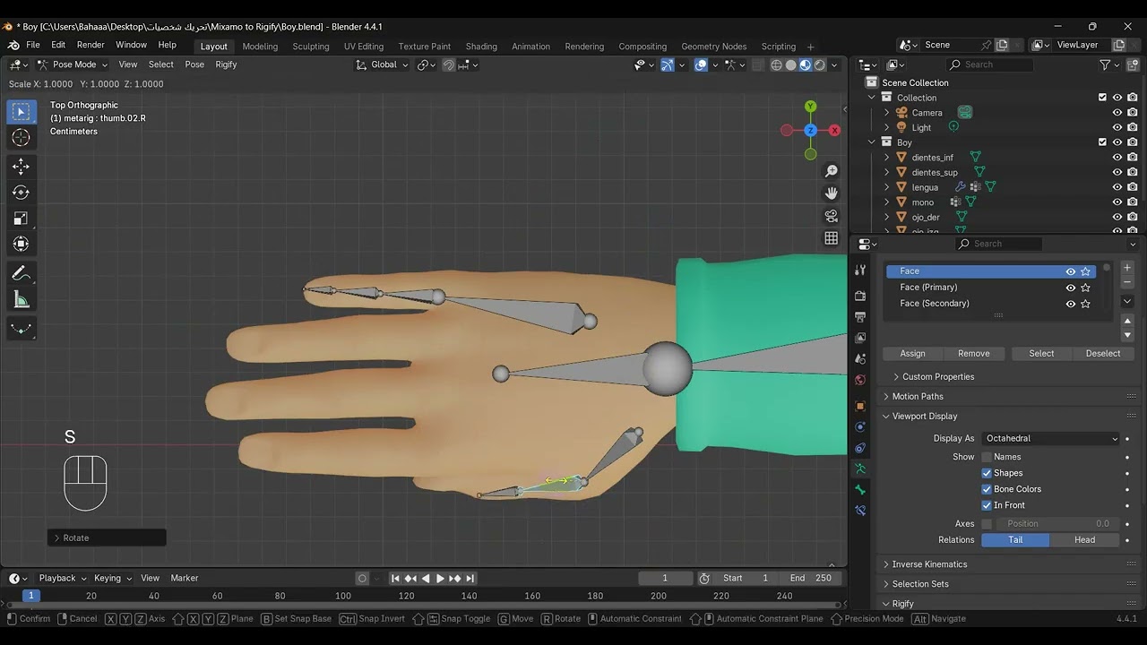
Task: Solo the Face (Secondary) collection star
Action: 1085,304
